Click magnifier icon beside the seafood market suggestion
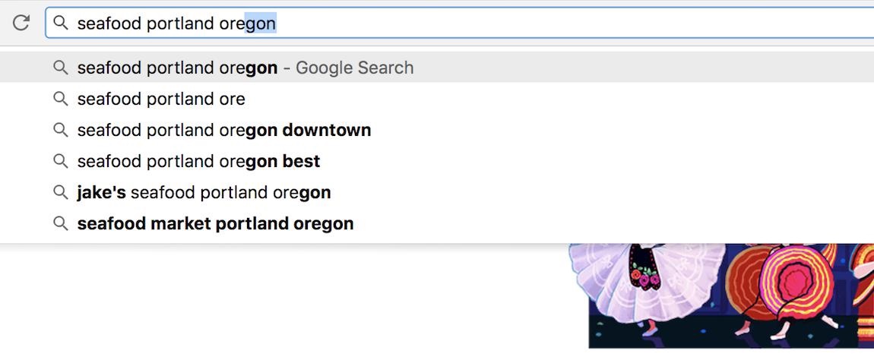 [x=61, y=223]
